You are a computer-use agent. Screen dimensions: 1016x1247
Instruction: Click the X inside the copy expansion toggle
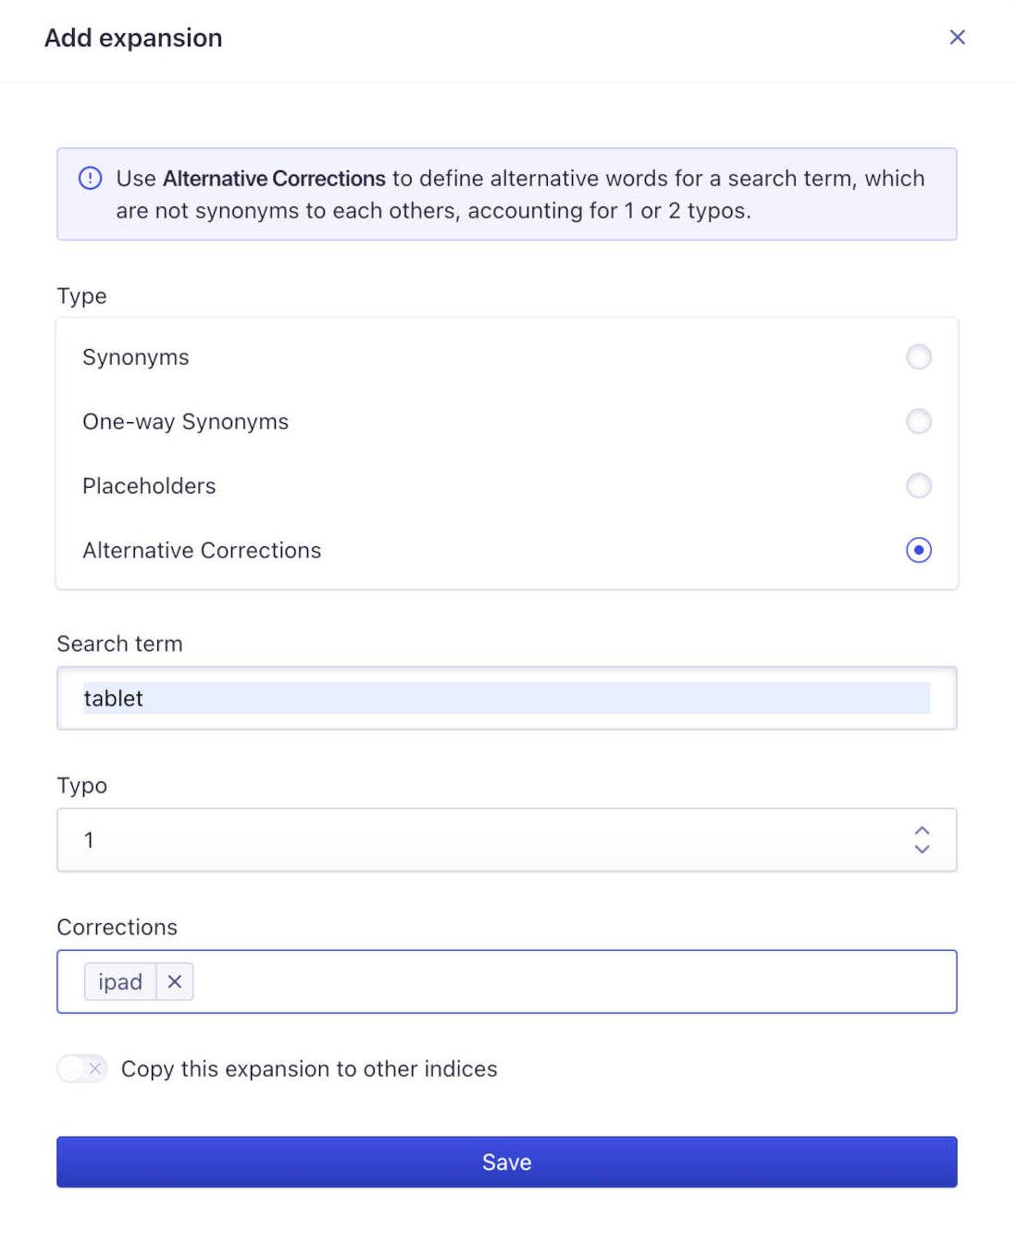95,1068
